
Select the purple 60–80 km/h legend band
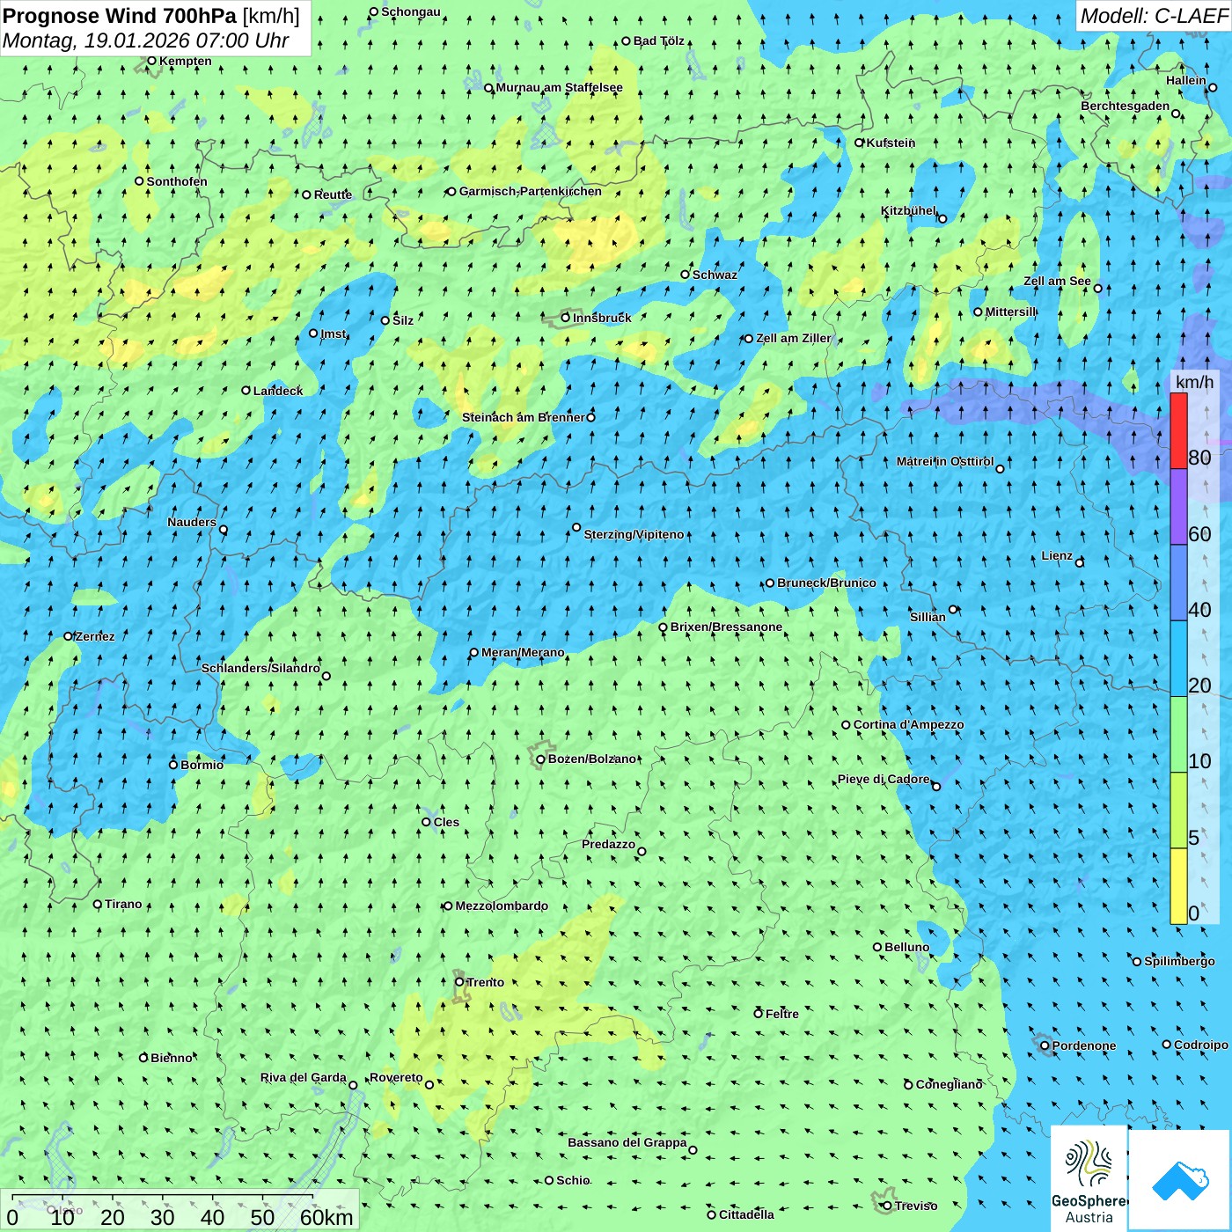(x=1178, y=506)
